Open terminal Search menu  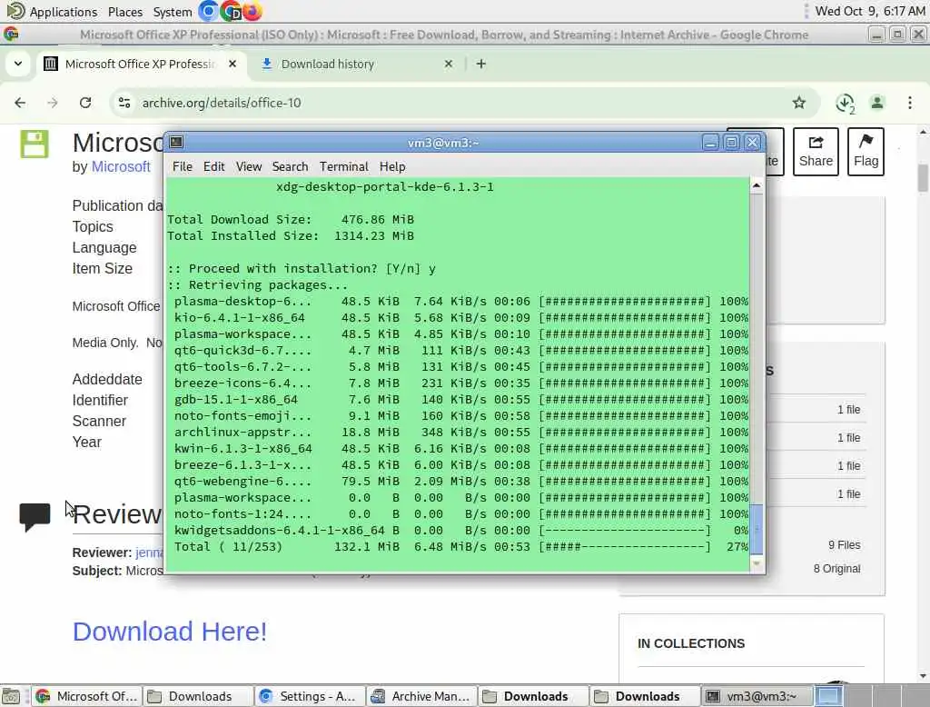290,167
